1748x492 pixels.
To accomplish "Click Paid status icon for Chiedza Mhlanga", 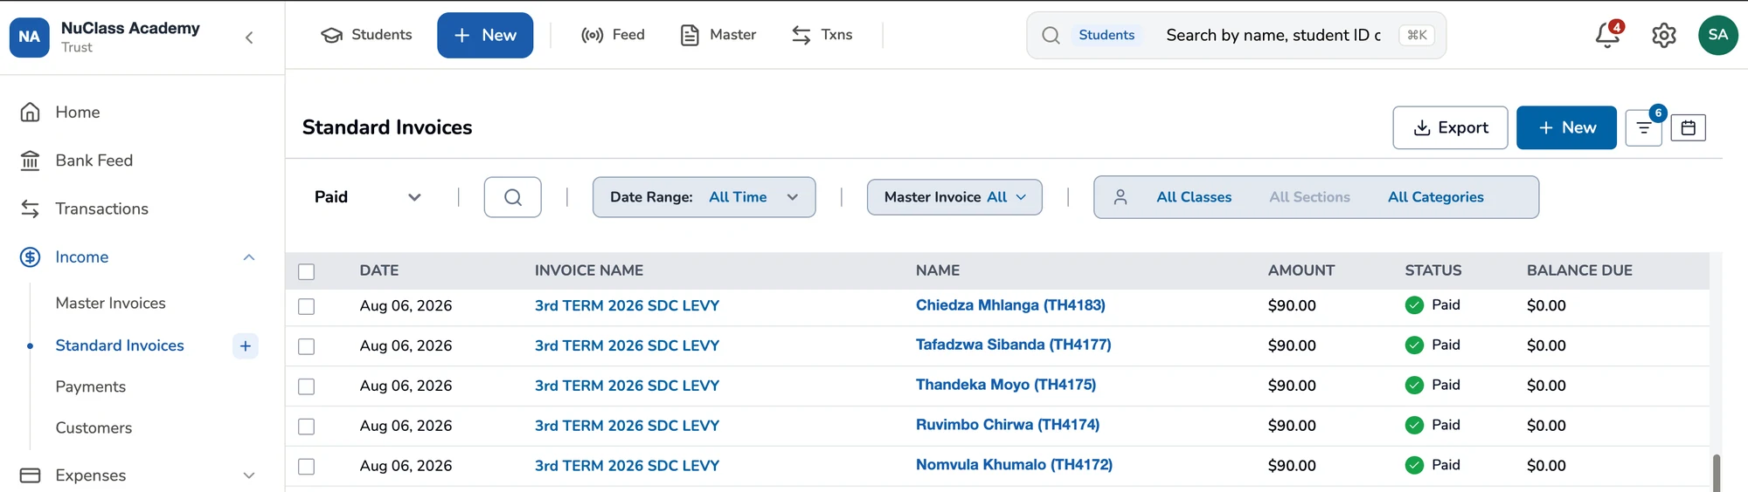I will pyautogui.click(x=1414, y=305).
